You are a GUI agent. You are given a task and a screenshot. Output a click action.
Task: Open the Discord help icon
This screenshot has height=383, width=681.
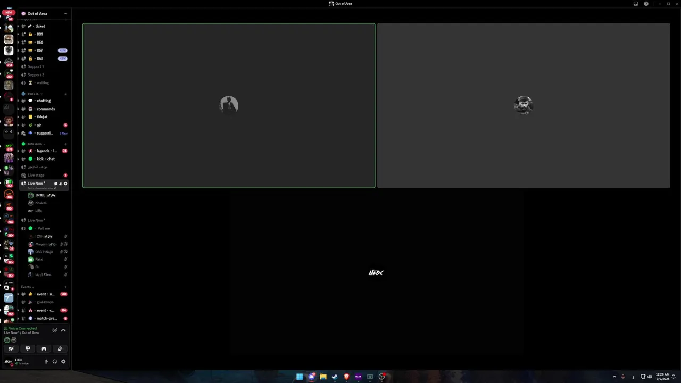point(646,4)
